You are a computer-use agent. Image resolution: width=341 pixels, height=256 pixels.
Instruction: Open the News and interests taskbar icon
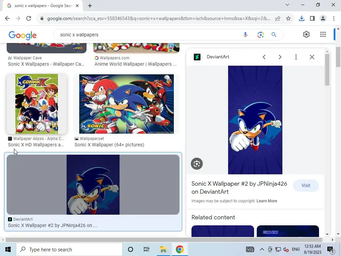point(250,249)
